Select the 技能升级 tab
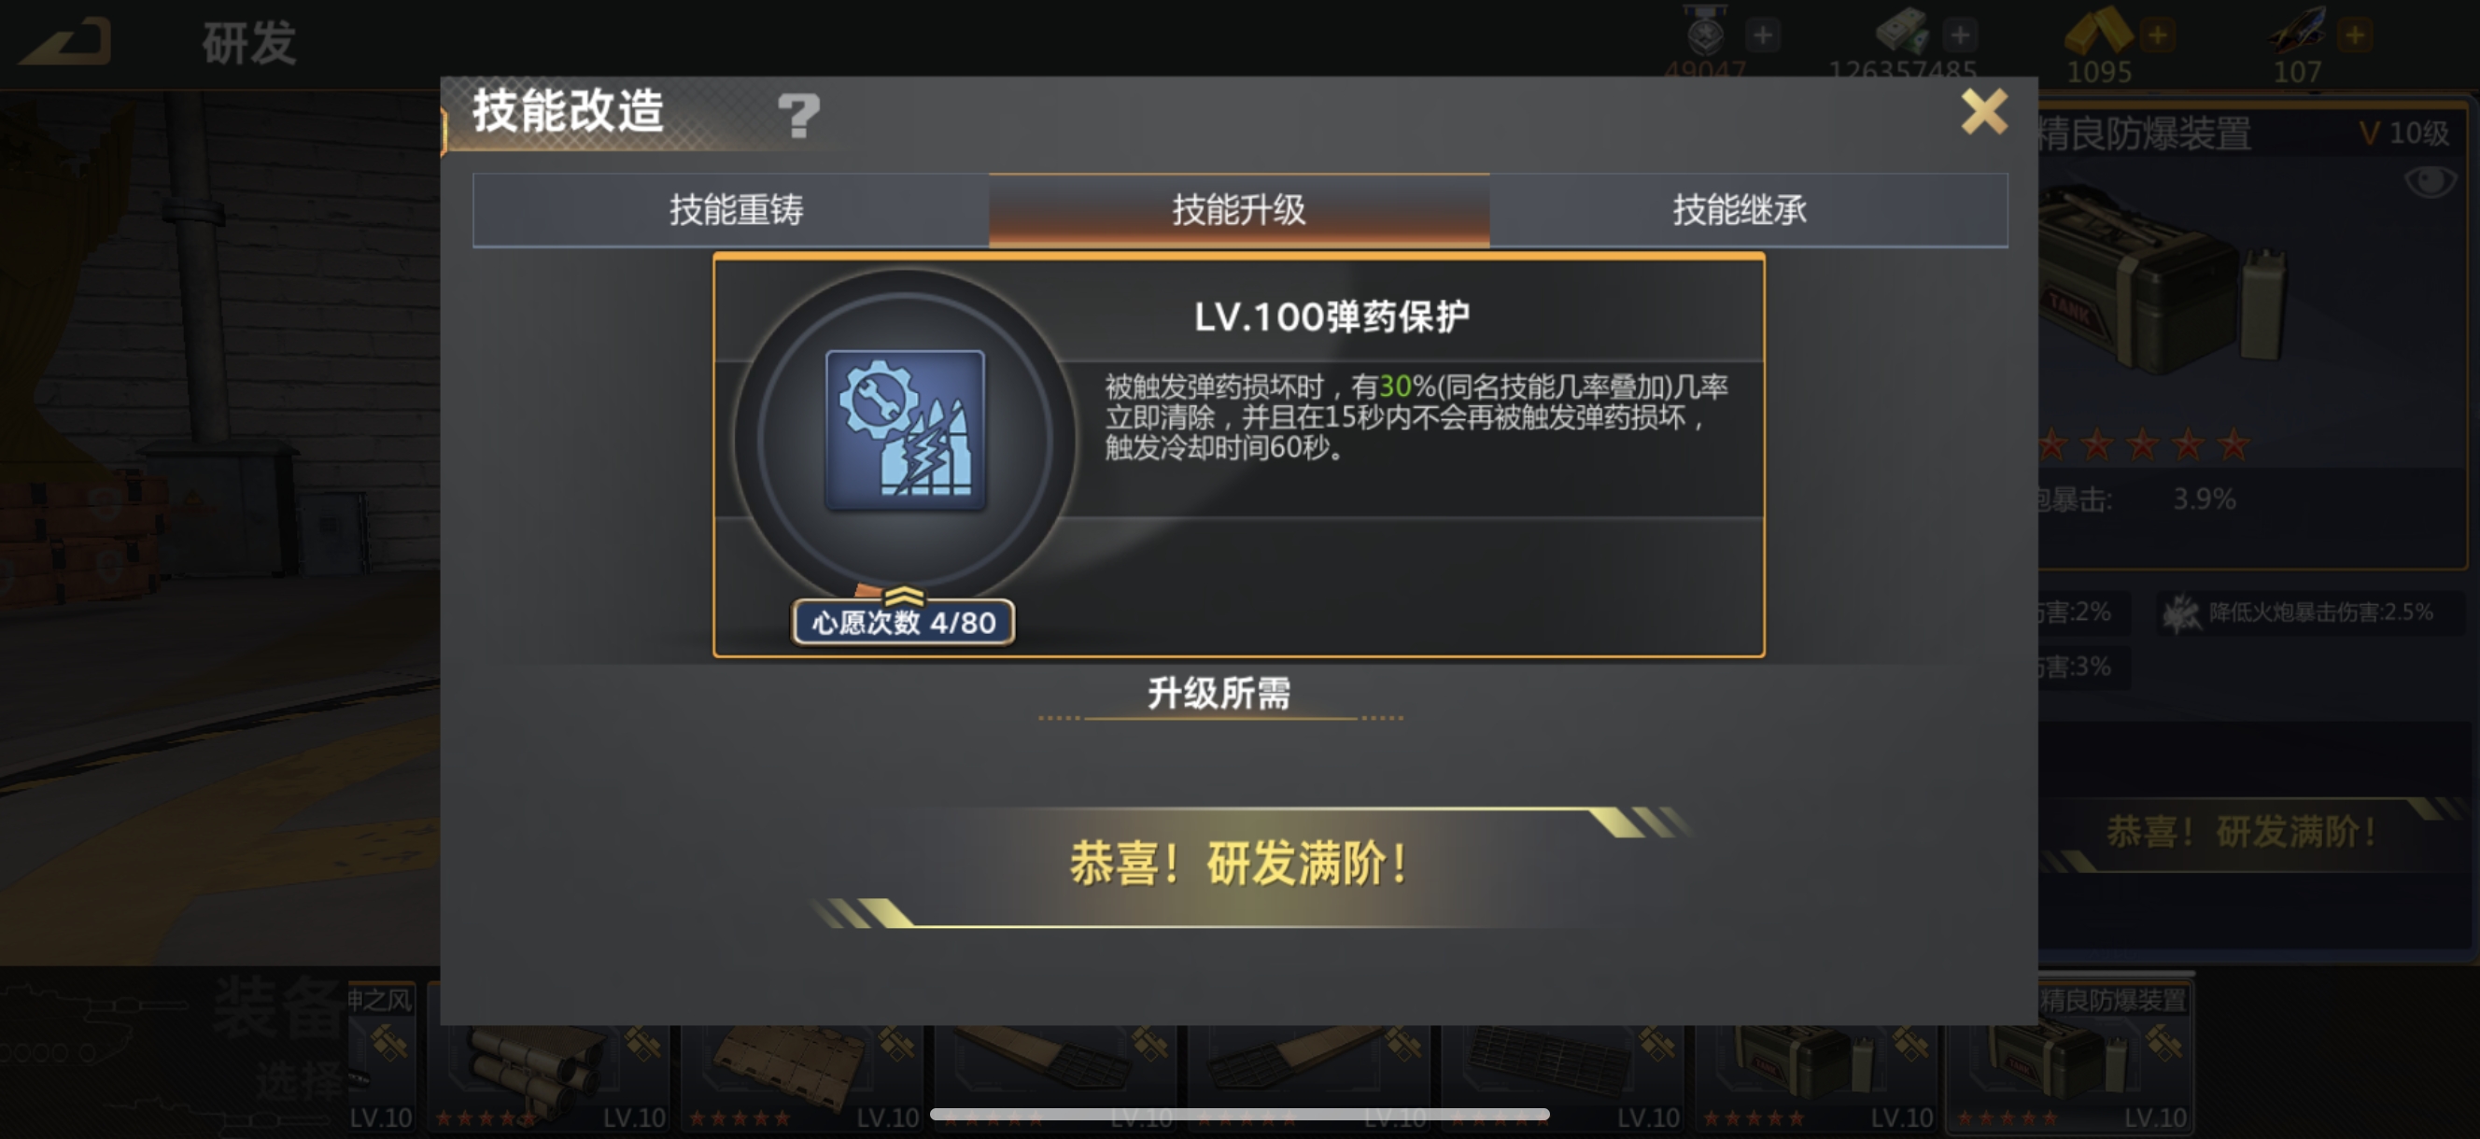Screen dimensions: 2480x1139 coord(1239,210)
